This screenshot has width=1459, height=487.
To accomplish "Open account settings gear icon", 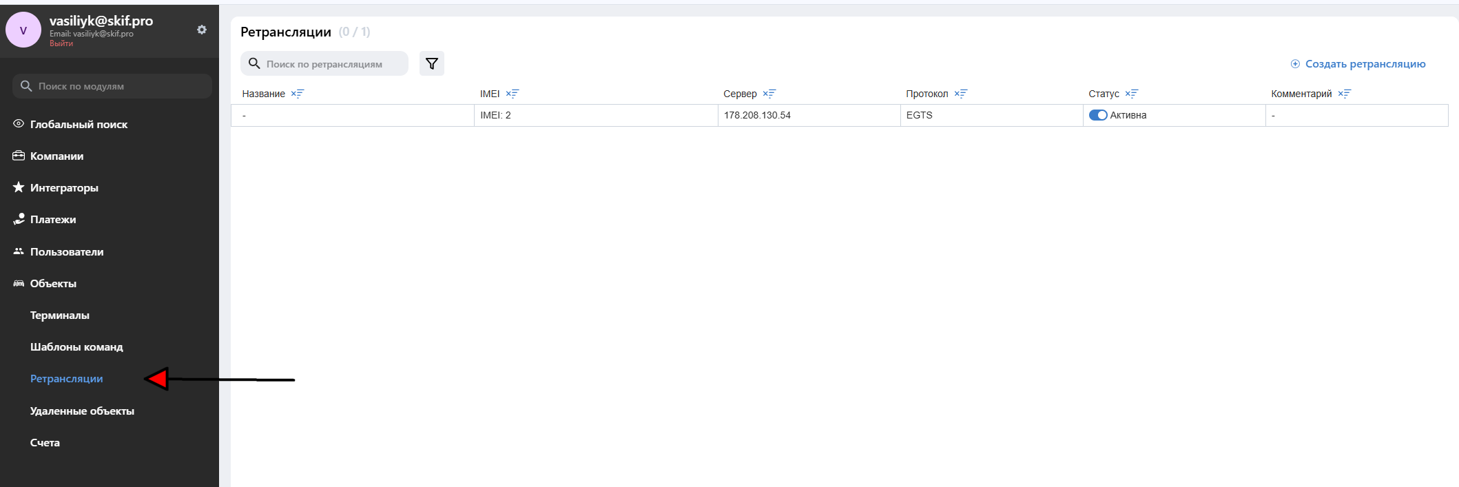I will (x=202, y=30).
